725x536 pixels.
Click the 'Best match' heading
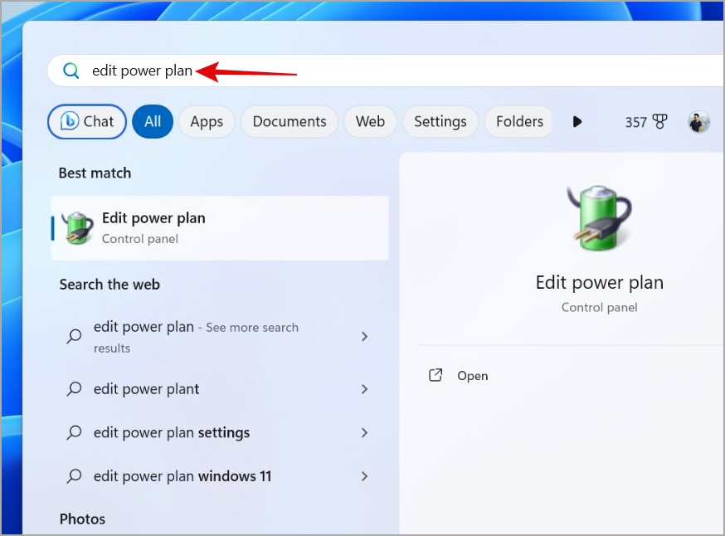click(95, 173)
